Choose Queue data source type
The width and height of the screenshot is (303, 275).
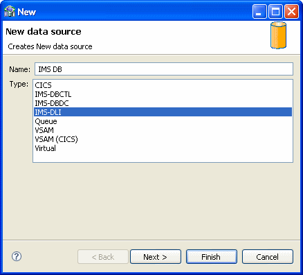163,121
